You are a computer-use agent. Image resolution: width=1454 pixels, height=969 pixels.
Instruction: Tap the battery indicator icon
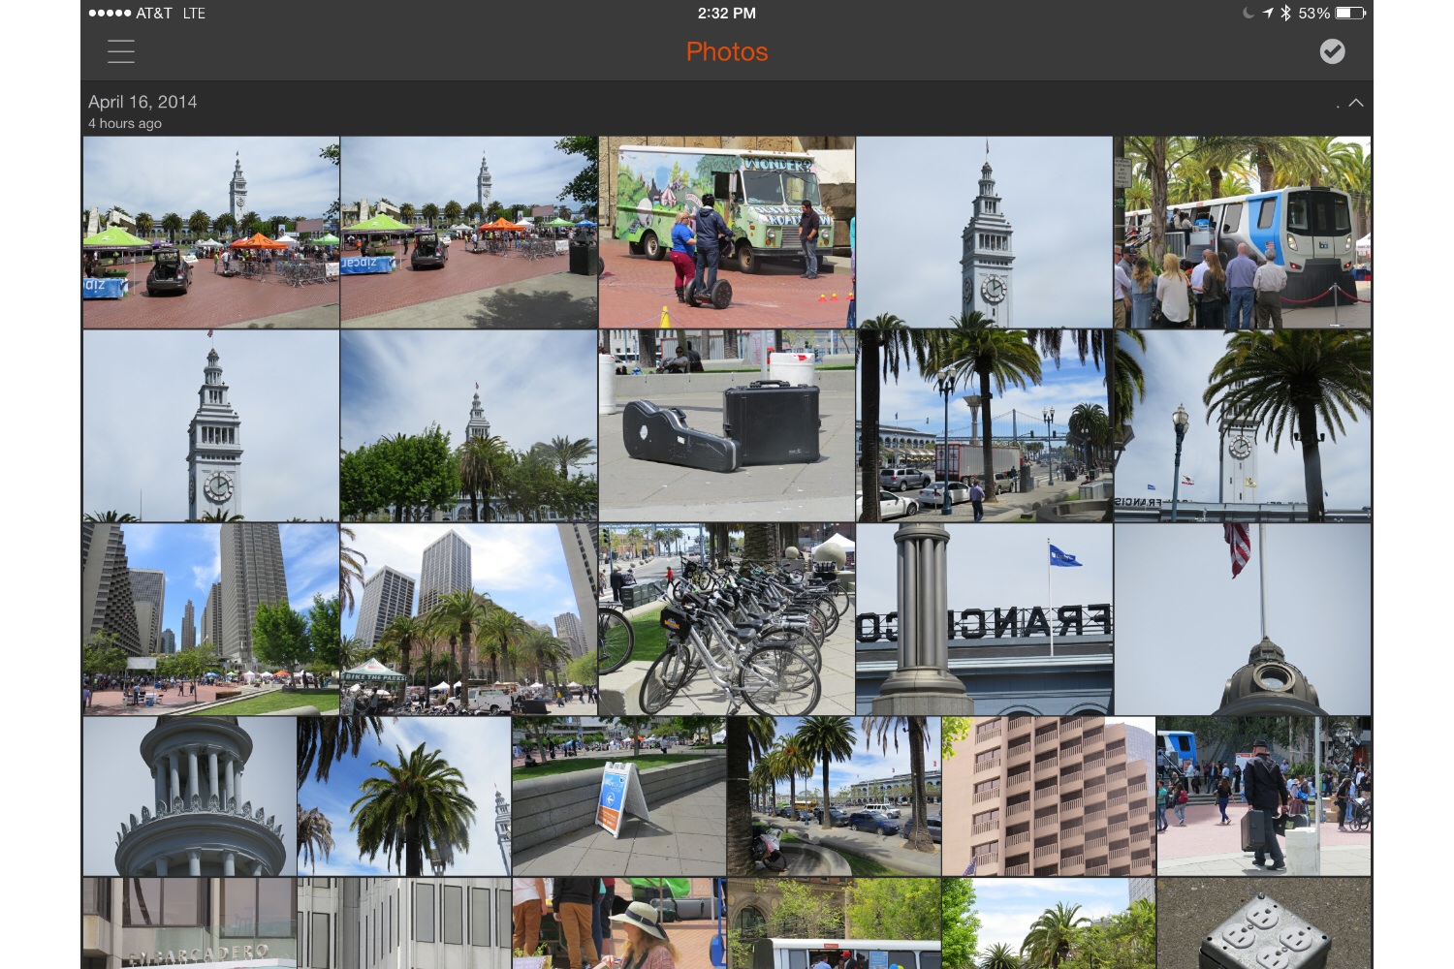point(1350,13)
